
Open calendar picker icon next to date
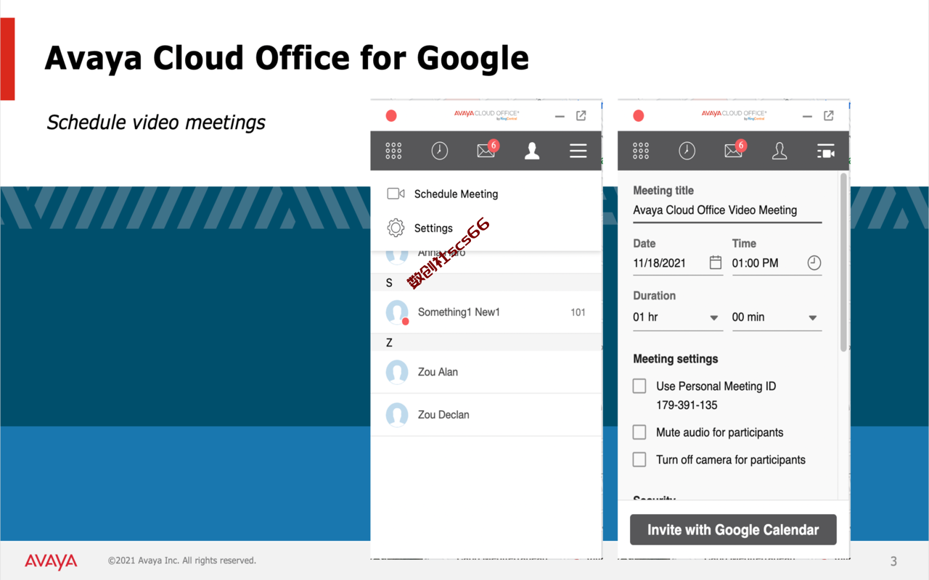click(x=716, y=262)
